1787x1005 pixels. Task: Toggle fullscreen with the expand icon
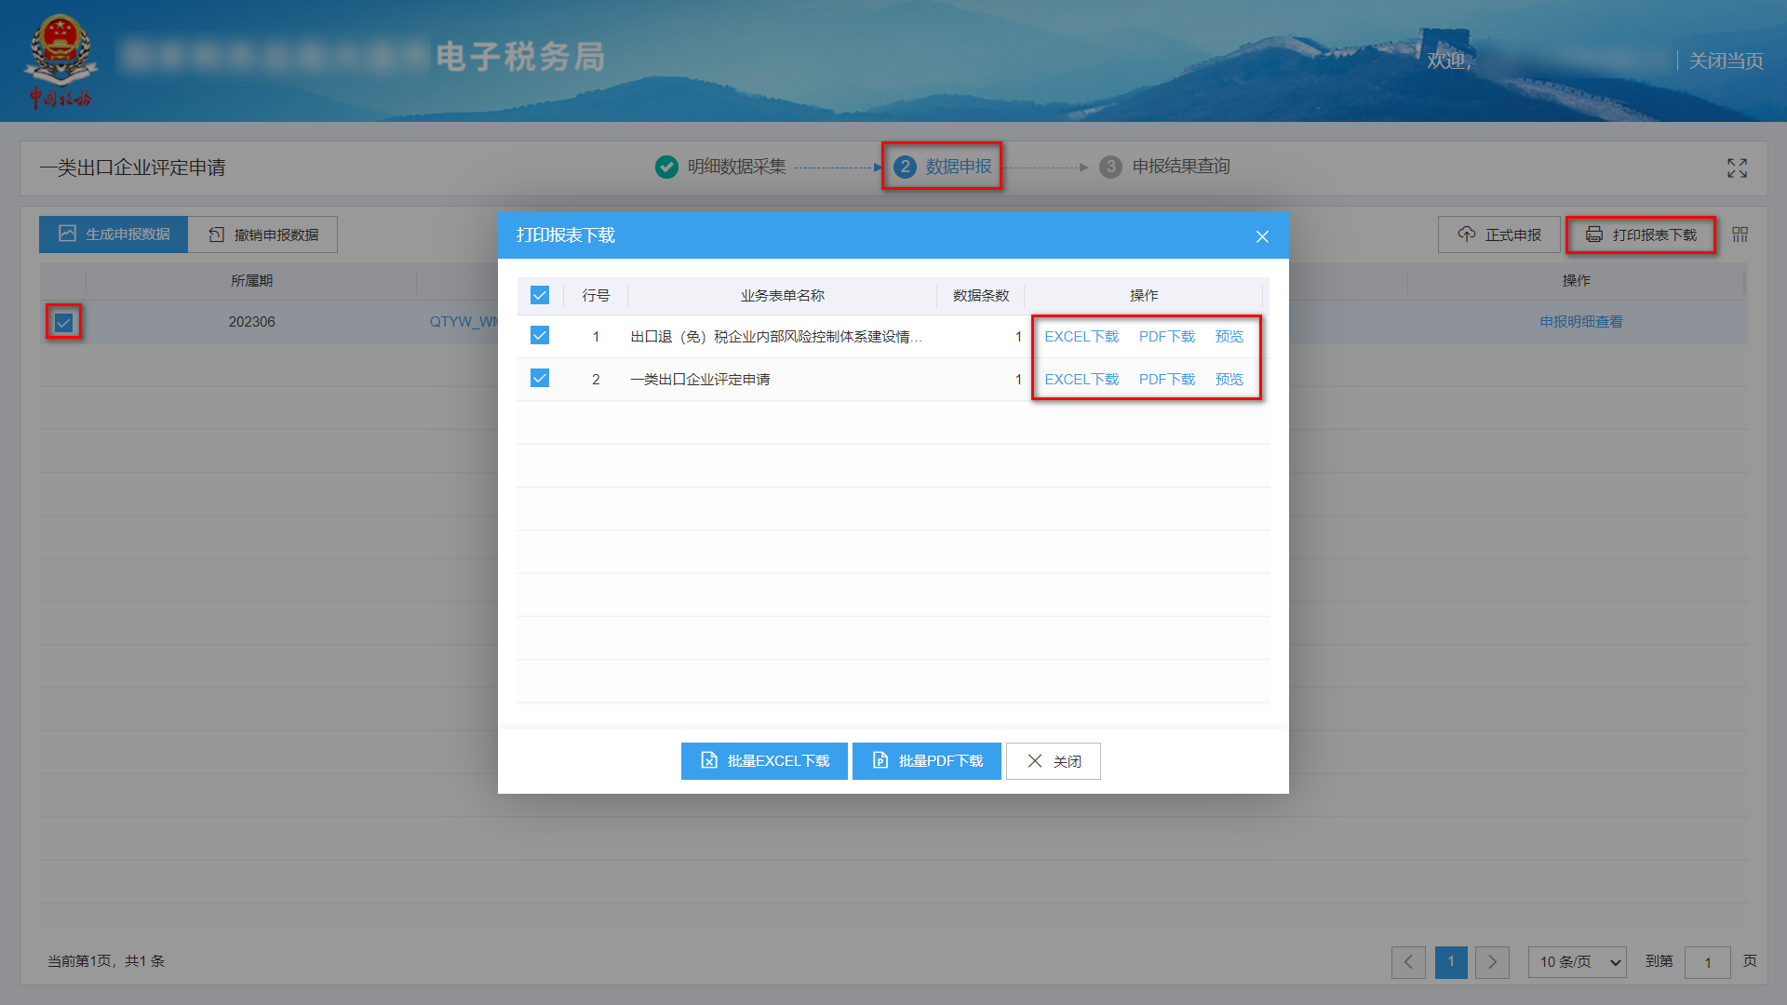coord(1737,168)
